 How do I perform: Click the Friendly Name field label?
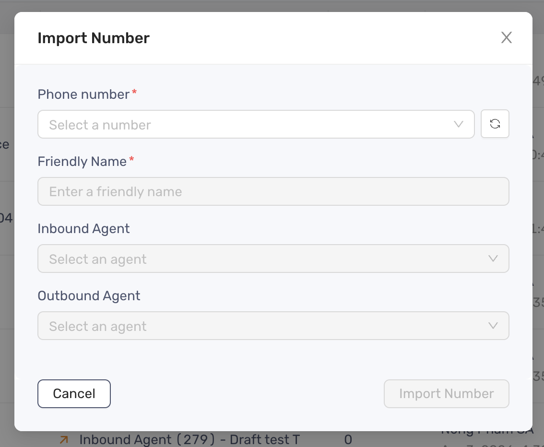point(82,162)
